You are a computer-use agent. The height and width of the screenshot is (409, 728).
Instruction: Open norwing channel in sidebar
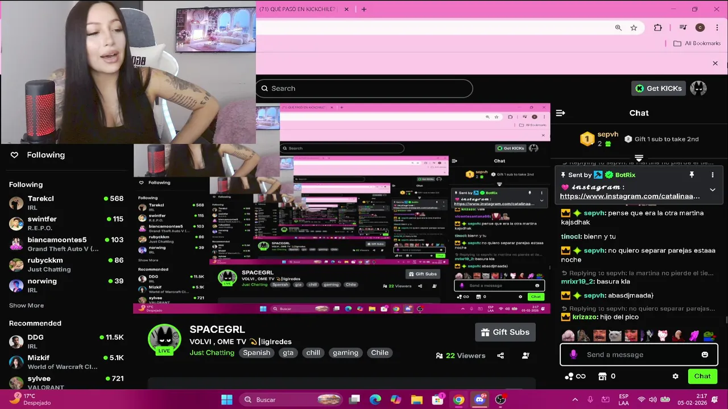(66, 285)
